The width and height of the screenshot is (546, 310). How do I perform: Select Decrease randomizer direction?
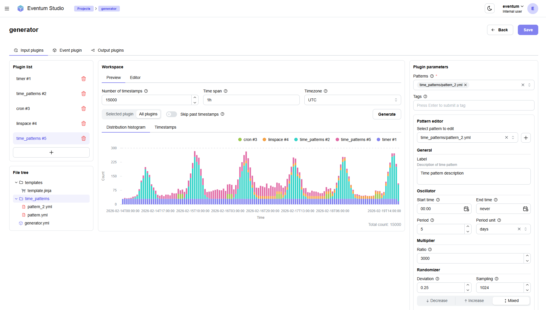(437, 301)
